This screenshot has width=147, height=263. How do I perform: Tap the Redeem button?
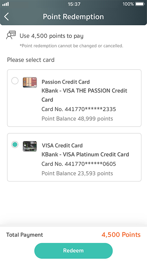pos(73,251)
